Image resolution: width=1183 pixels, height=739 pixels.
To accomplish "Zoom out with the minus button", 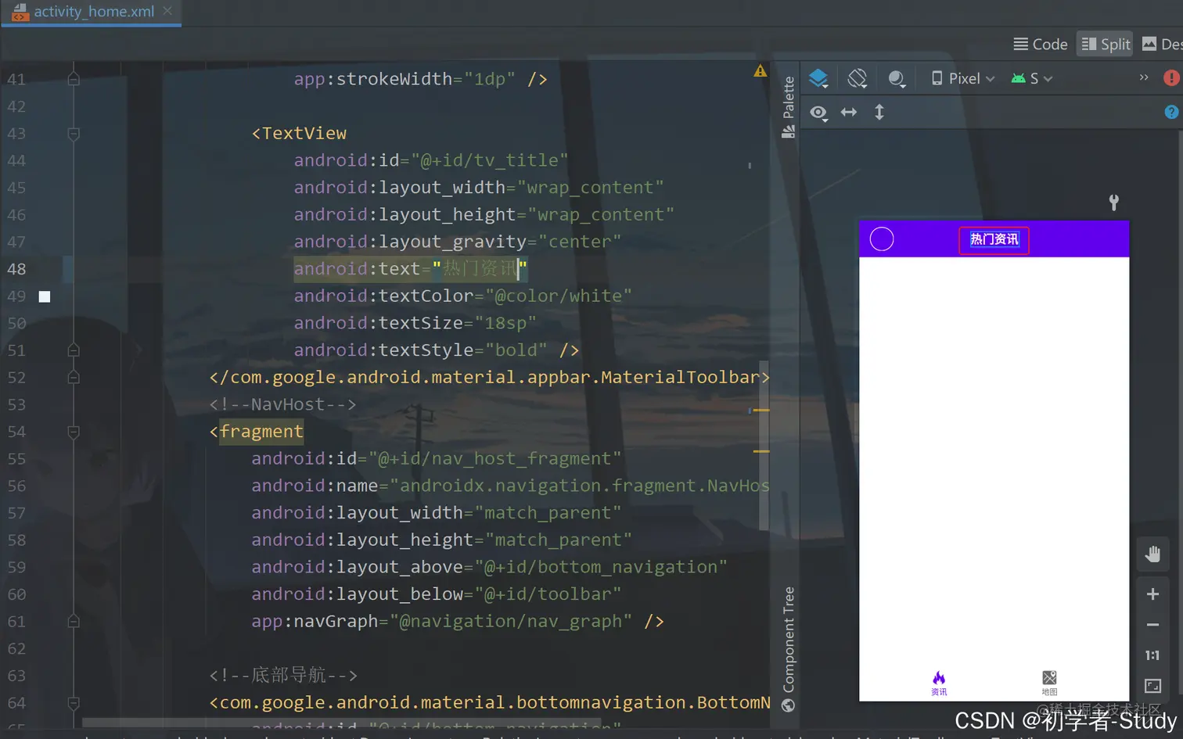I will click(1152, 625).
